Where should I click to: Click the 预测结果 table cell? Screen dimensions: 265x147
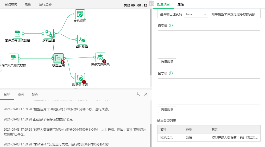click(x=170, y=138)
